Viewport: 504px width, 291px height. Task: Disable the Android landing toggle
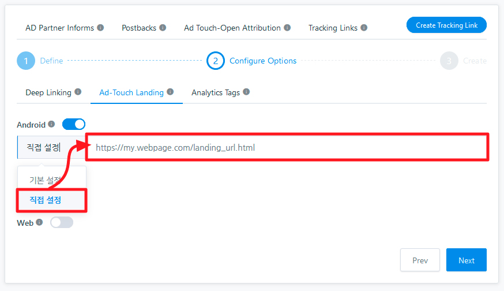point(74,124)
